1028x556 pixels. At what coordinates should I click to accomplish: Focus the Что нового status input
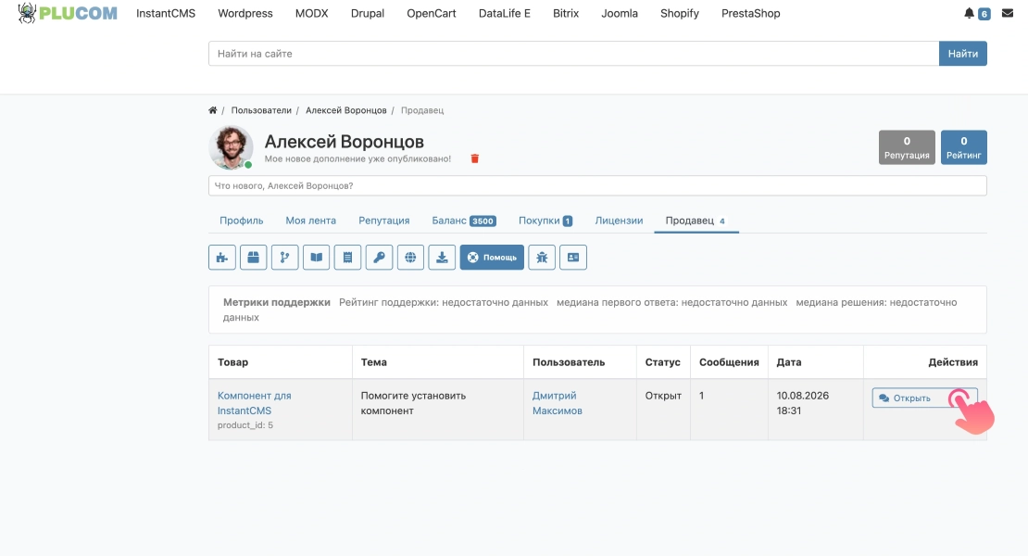tap(597, 185)
